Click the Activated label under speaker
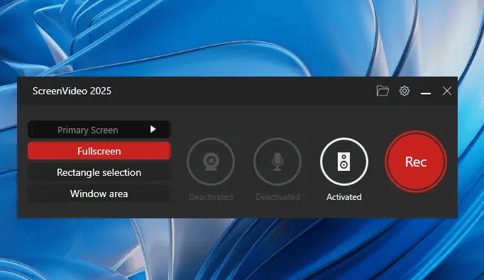The width and height of the screenshot is (484, 280). click(x=344, y=197)
